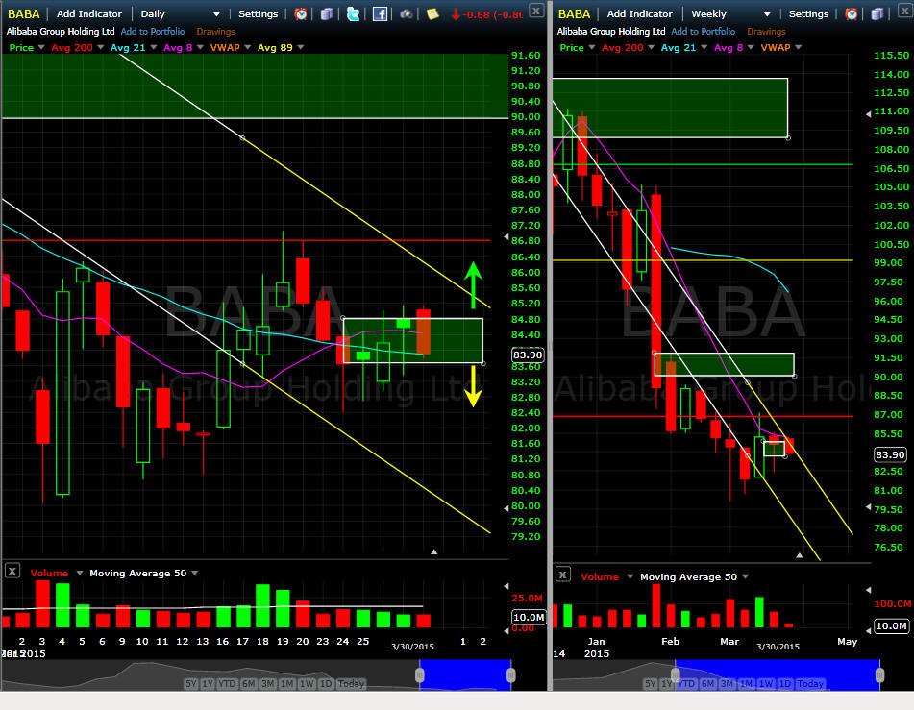Click the alarm clock icon in weekly chart toolbar

click(x=851, y=14)
